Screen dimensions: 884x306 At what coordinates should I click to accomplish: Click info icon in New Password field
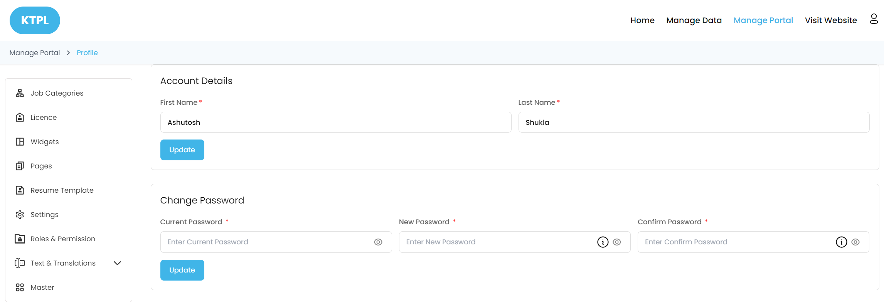[603, 242]
